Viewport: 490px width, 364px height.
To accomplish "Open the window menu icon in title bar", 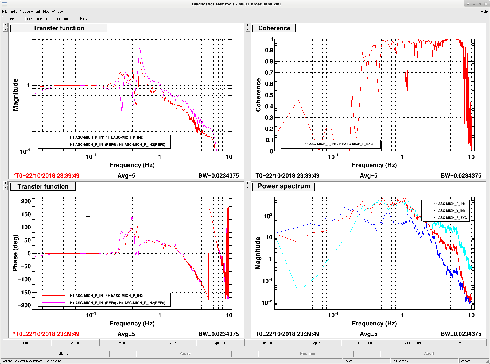I will point(4,4).
